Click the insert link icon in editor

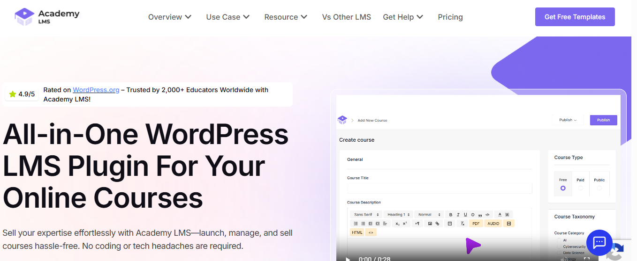438,224
